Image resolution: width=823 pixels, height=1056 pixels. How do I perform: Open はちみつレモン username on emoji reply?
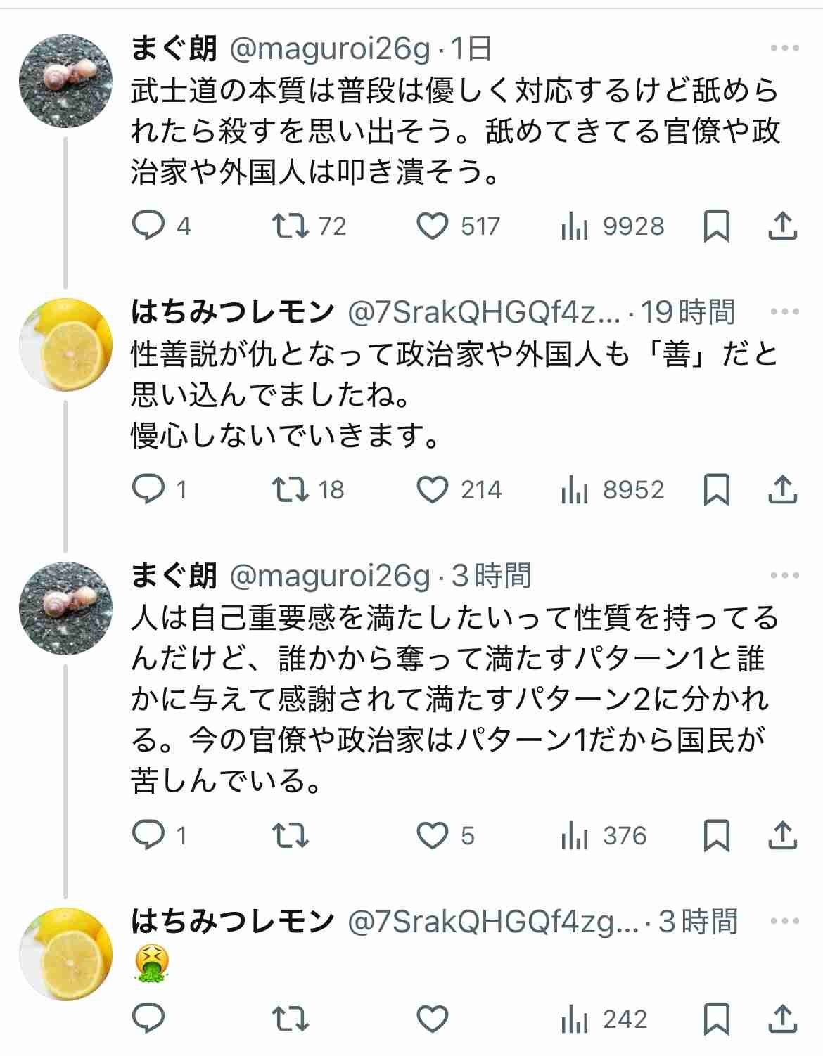(x=232, y=921)
